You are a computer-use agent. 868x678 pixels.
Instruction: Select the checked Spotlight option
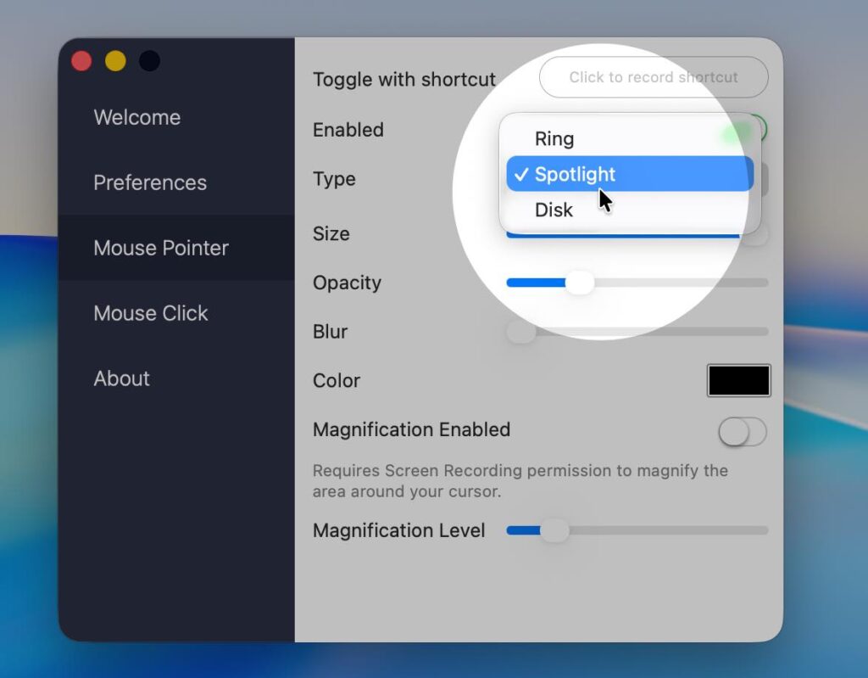[575, 175]
